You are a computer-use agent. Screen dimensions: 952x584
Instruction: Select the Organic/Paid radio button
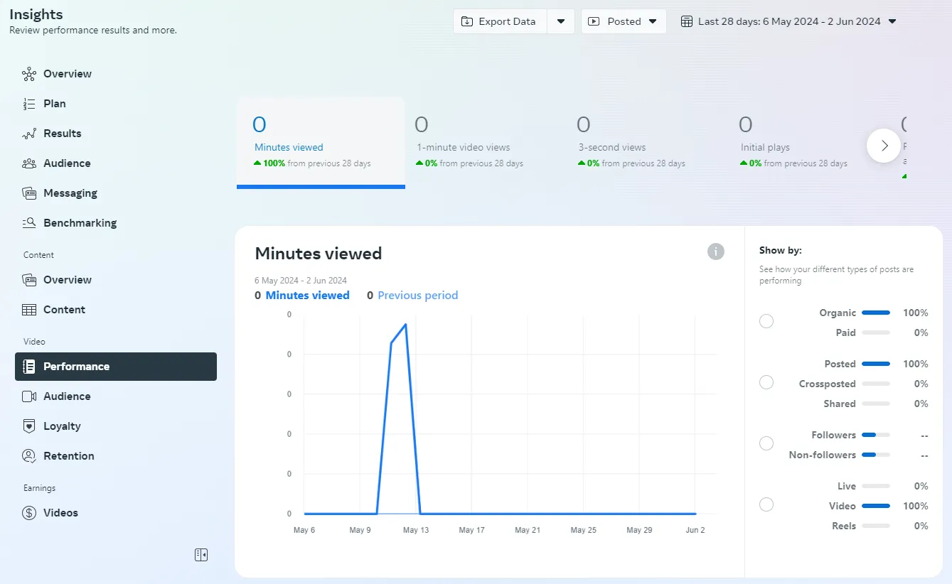[x=766, y=321]
